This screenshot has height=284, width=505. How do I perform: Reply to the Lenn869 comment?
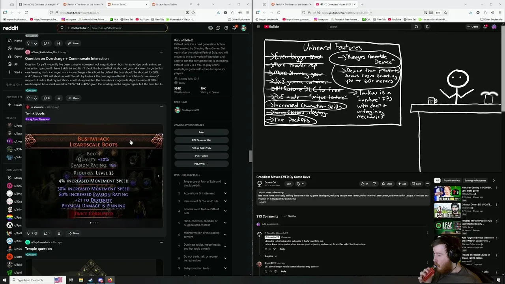click(283, 271)
